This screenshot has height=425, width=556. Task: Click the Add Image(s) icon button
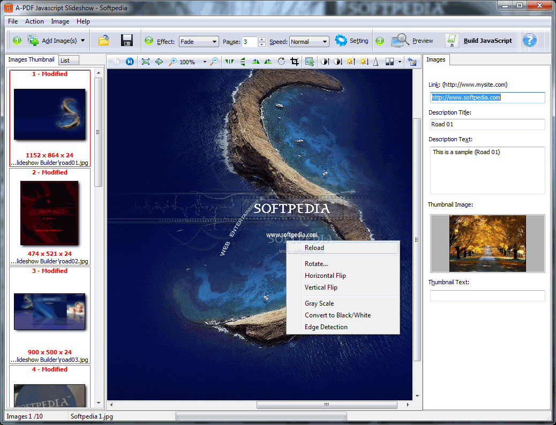pos(33,40)
